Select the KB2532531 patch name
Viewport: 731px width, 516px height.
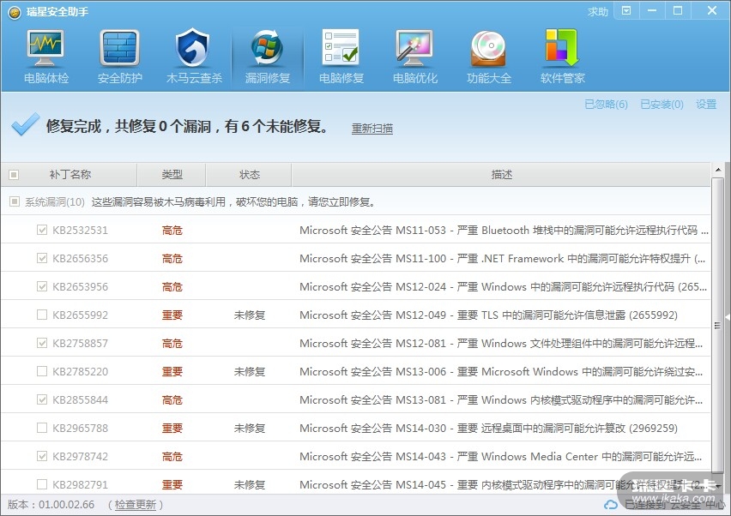[80, 230]
